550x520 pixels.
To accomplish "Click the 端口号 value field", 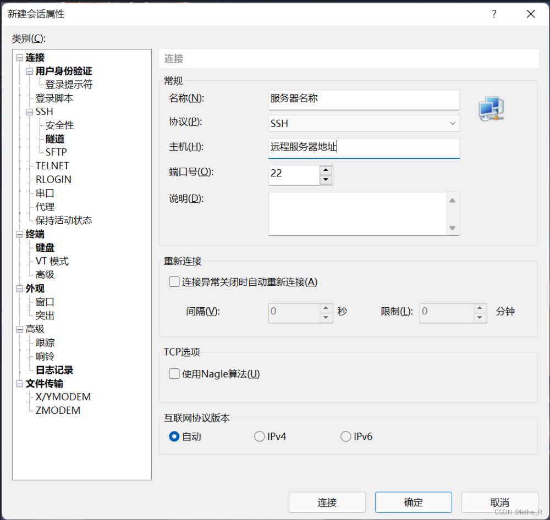I will click(x=294, y=175).
